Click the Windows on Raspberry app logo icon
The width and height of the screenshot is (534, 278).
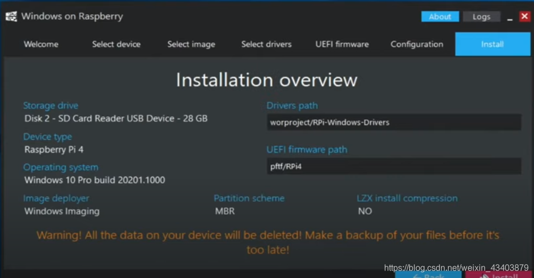tap(11, 16)
